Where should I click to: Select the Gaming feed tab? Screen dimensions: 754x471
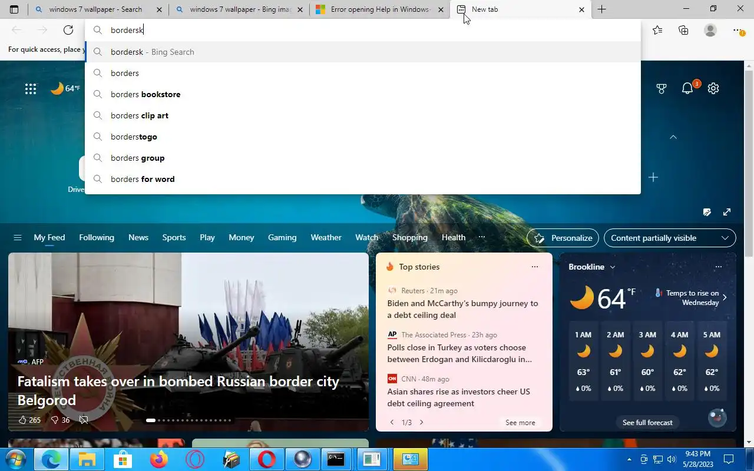click(x=282, y=237)
